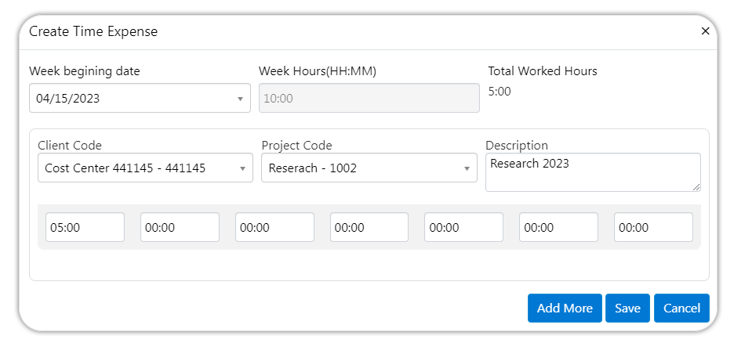Click the Create Time Expense title
The width and height of the screenshot is (734, 350).
pos(93,31)
